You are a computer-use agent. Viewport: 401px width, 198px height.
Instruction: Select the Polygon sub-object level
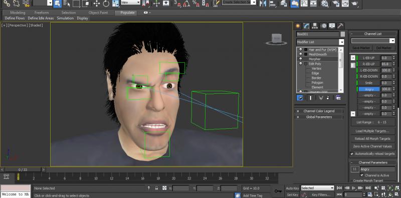317,83
